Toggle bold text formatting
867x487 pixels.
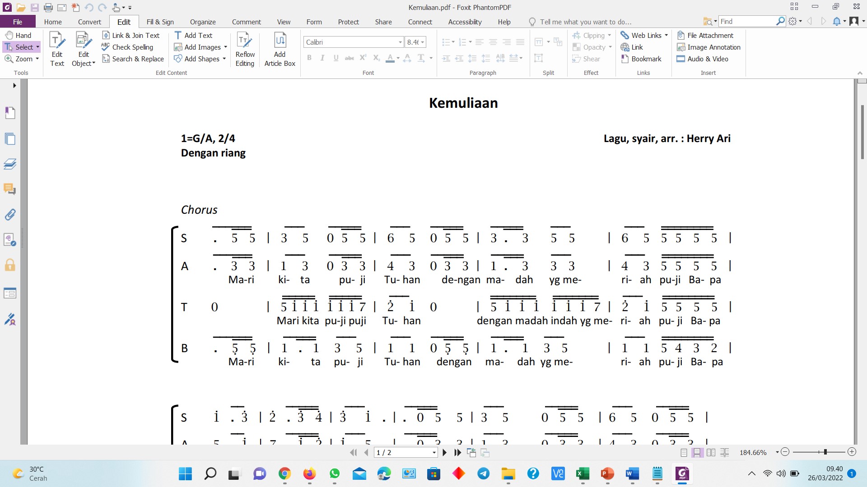(309, 58)
